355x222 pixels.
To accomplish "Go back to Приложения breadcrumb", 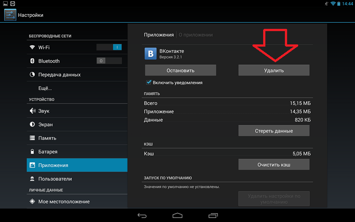I will point(159,35).
